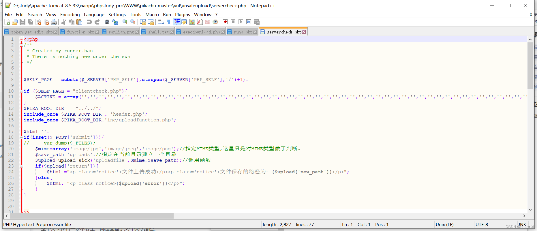537x231 pixels.
Task: Click the Open file folder icon
Action: (x=15, y=22)
